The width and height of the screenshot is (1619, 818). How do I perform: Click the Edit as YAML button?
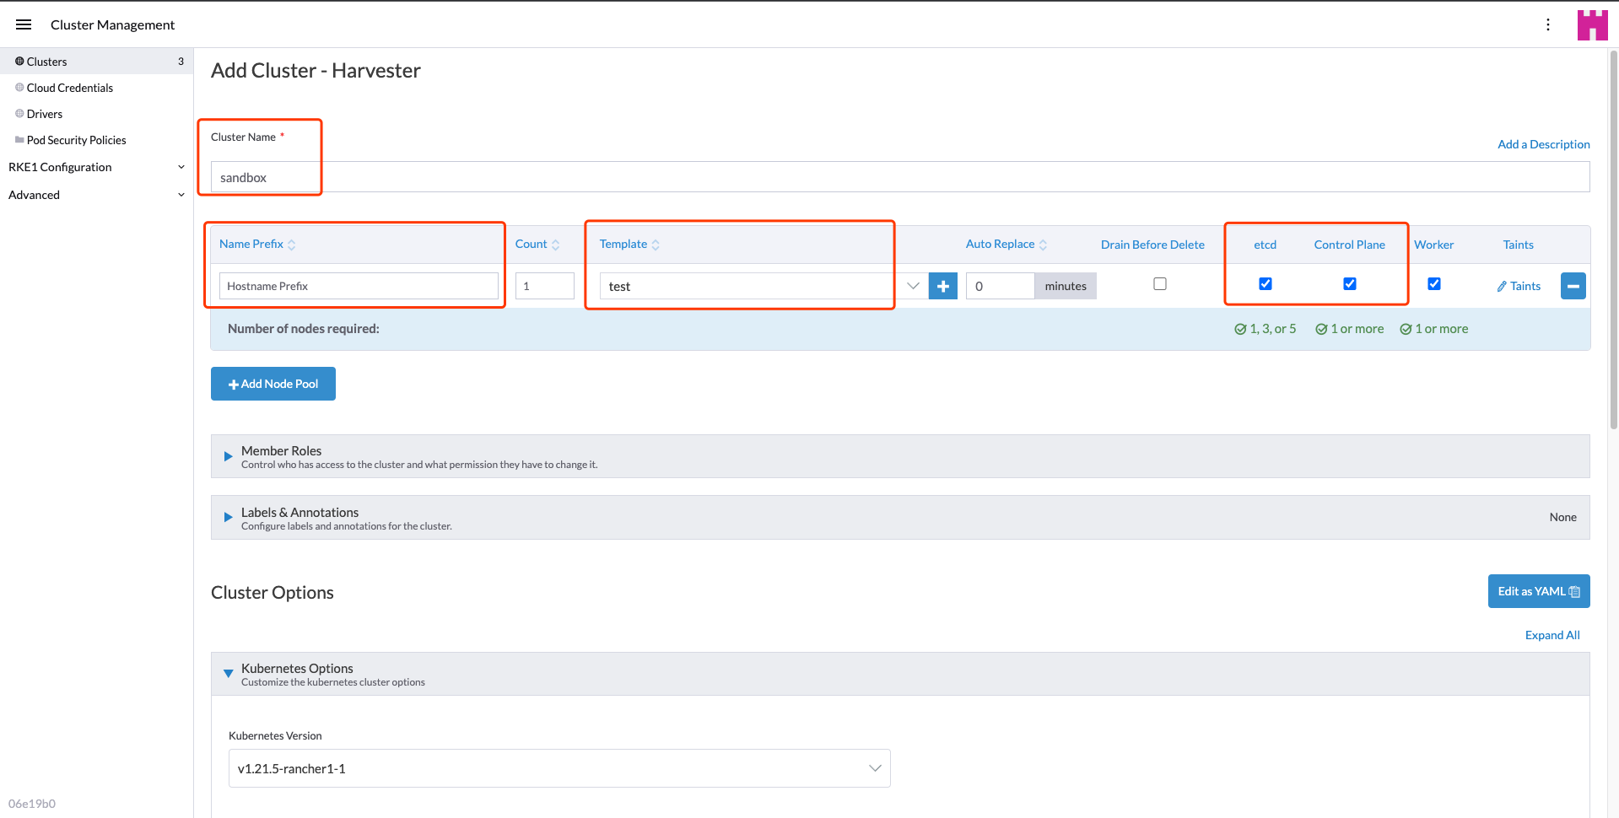1537,591
